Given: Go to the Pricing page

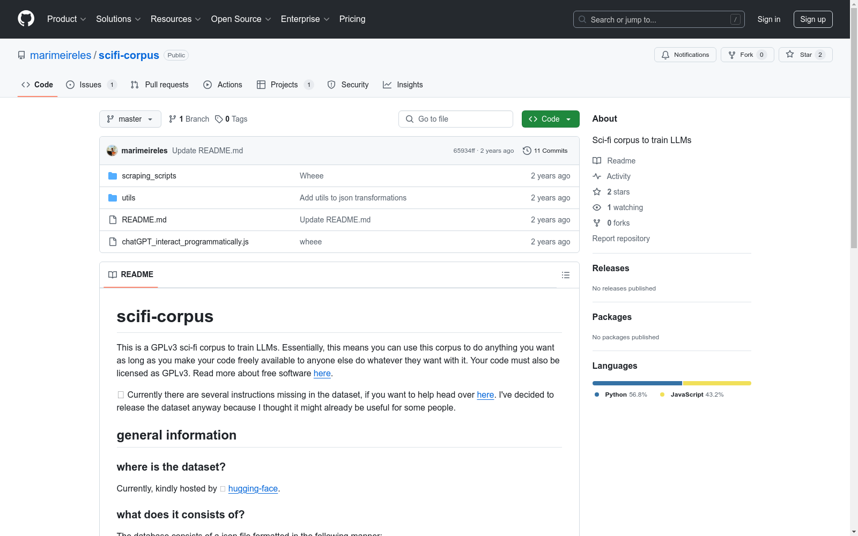Looking at the screenshot, I should click(352, 19).
